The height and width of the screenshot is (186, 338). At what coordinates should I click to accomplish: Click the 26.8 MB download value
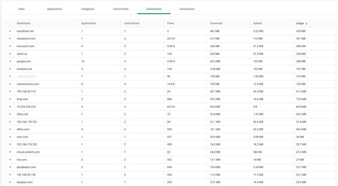coord(215,152)
